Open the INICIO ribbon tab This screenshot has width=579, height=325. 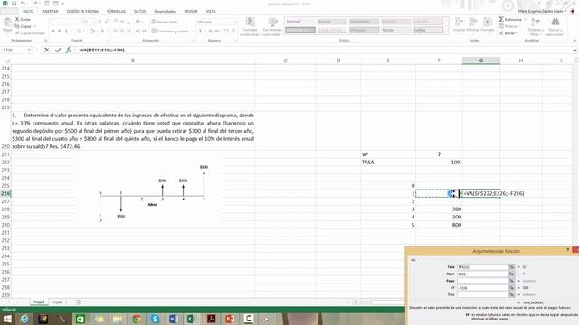[x=28, y=11]
